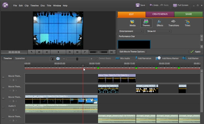Viewport: 204px width, 124px height.
Task: Open the Transitions panel
Action: 174,23
